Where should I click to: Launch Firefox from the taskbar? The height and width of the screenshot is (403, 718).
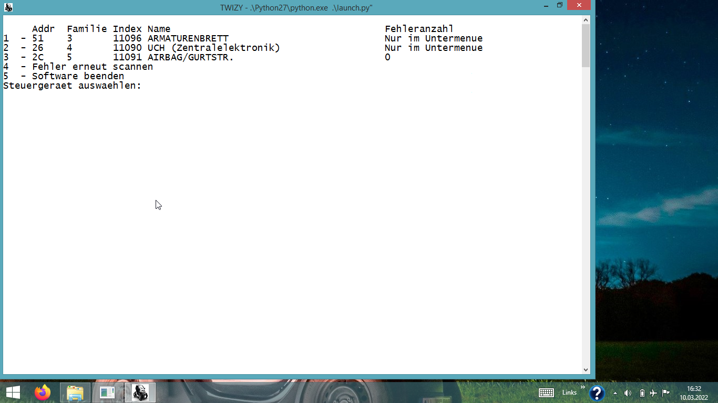tap(43, 393)
